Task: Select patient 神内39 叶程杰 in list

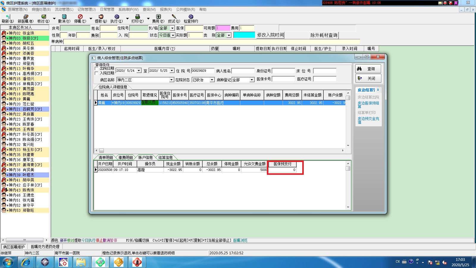Action: (25, 175)
